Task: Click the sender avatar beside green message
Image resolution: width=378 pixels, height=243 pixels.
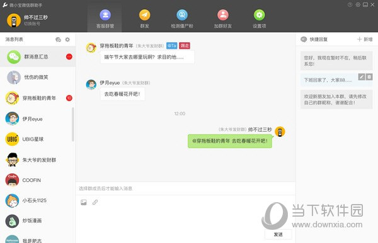Action: tap(280, 132)
